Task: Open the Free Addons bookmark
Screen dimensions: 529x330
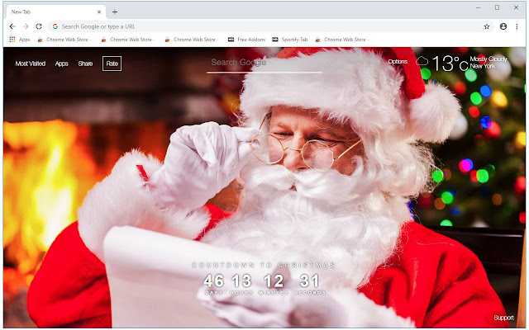Action: [246, 40]
